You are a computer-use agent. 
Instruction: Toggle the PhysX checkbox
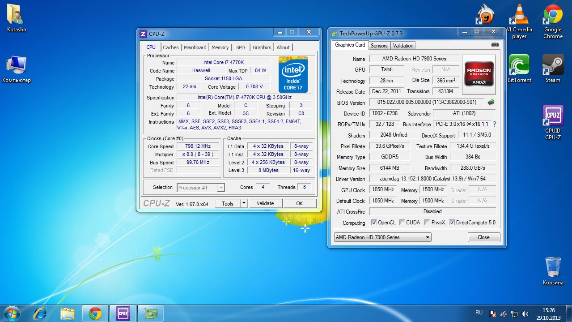pos(428,223)
